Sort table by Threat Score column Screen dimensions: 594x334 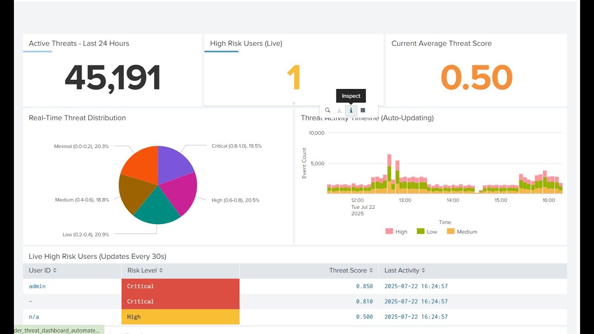(351, 270)
